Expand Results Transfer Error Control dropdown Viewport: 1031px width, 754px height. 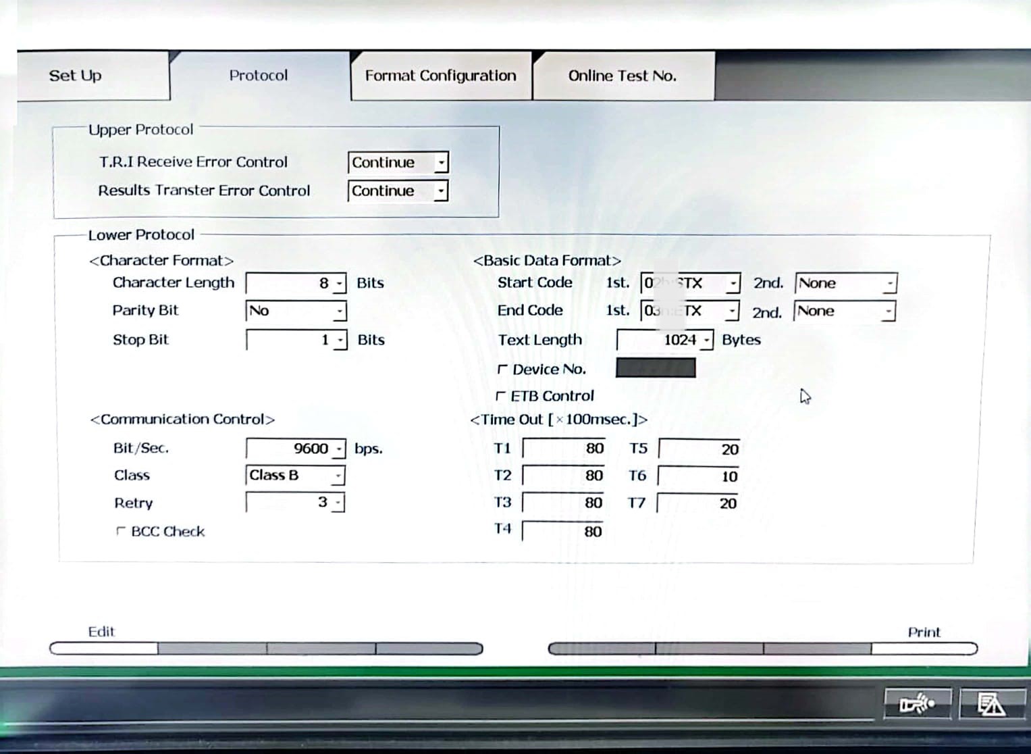tap(440, 191)
